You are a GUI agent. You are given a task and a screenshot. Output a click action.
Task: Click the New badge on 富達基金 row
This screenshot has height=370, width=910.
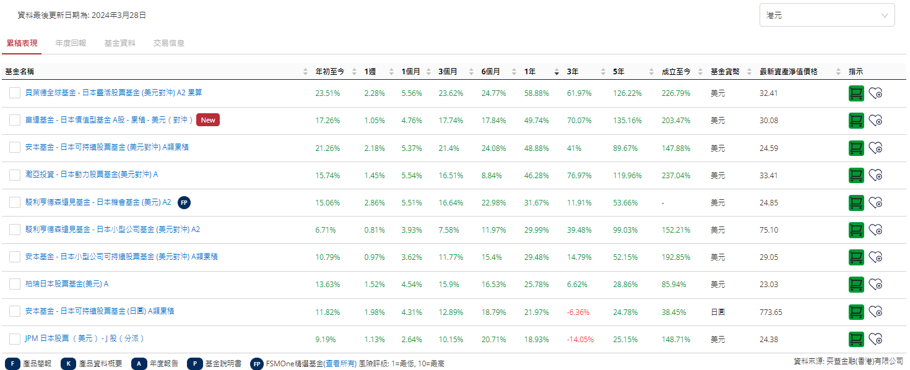pos(208,119)
